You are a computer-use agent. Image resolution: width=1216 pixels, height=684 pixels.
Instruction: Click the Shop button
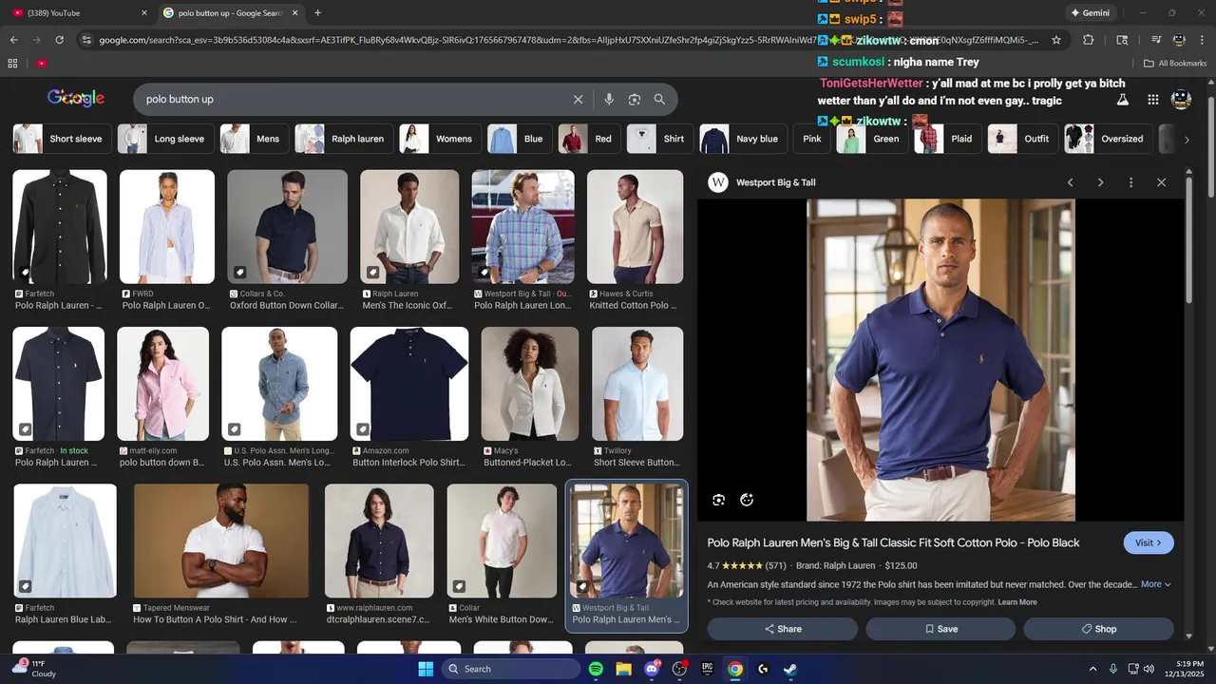(1098, 629)
